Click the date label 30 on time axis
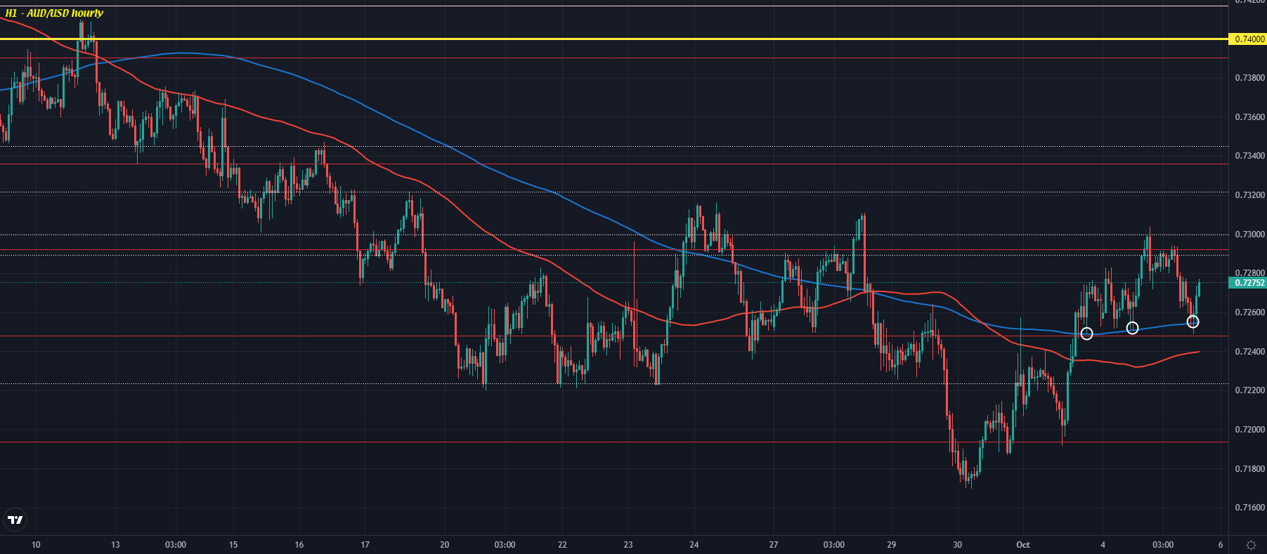Screen dimensions: 1267x554 coord(957,545)
